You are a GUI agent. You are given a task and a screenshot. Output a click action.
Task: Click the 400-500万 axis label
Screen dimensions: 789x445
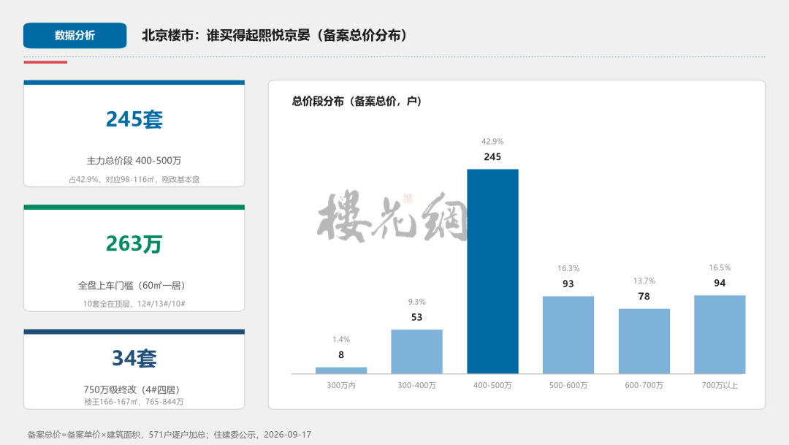pyautogui.click(x=492, y=385)
